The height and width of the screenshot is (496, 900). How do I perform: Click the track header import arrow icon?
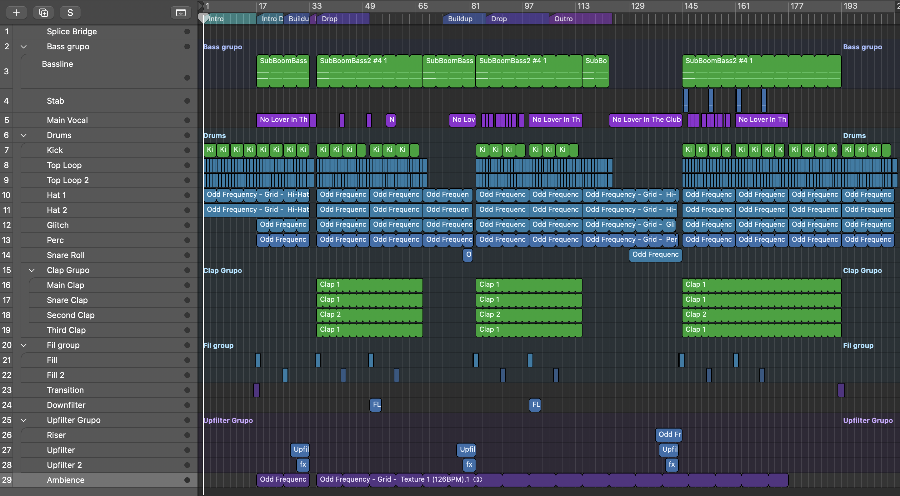(x=181, y=12)
